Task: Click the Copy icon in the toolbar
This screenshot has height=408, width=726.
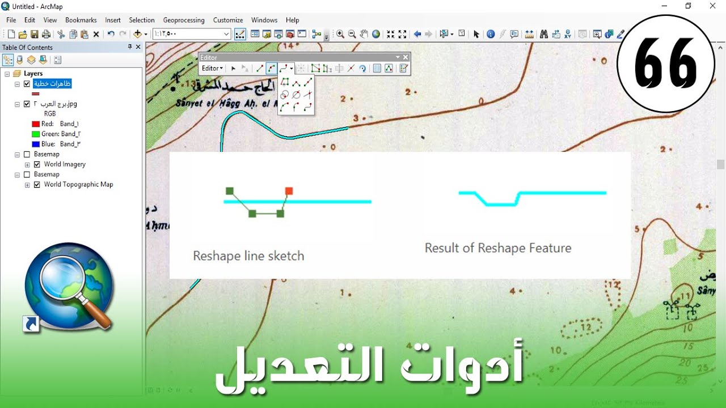Action: [x=73, y=34]
